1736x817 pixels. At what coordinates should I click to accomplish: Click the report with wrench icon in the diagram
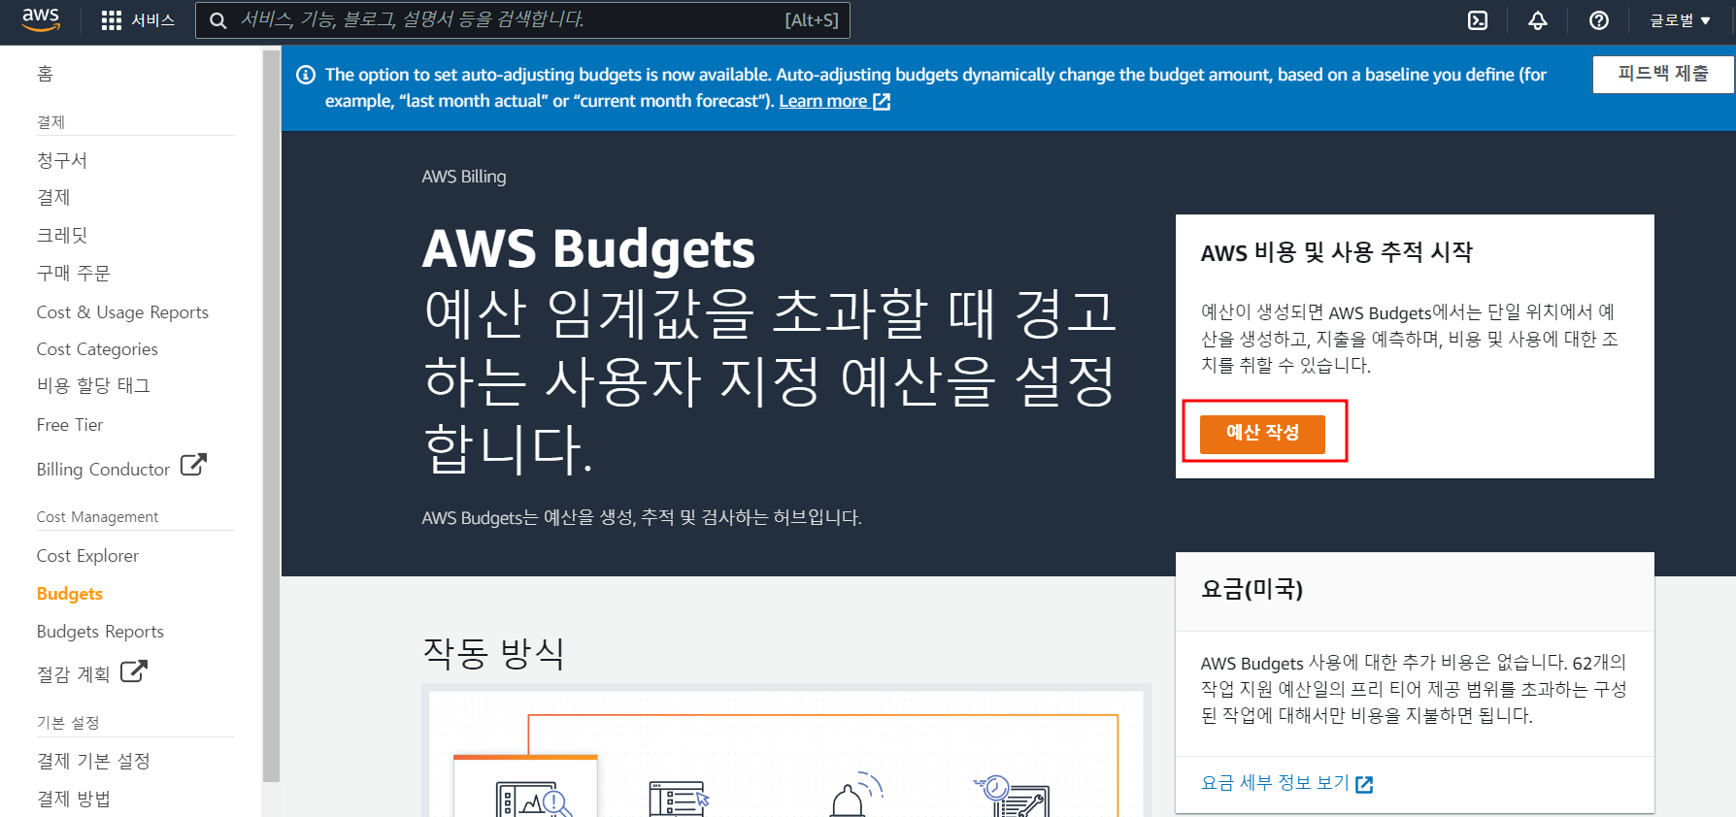(1013, 796)
